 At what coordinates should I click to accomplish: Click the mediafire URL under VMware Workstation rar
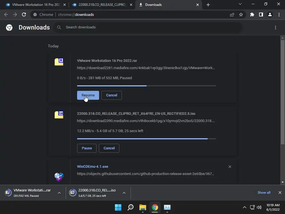[x=146, y=68]
